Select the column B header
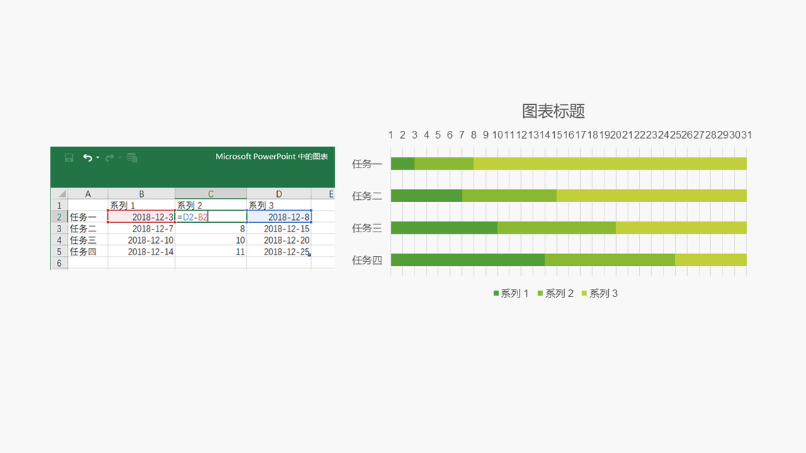Screen dimensions: 806x453 pyautogui.click(x=141, y=194)
